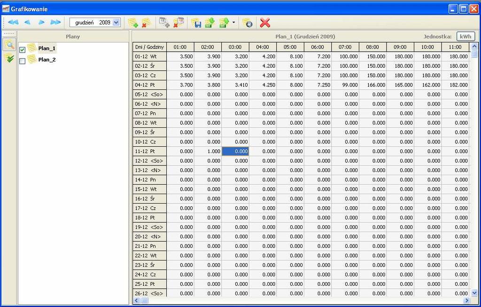481x307 pixels.
Task: Open the export arrow dropdown menu
Action: click(x=234, y=23)
